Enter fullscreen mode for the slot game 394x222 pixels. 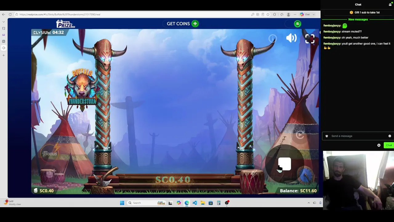click(310, 39)
